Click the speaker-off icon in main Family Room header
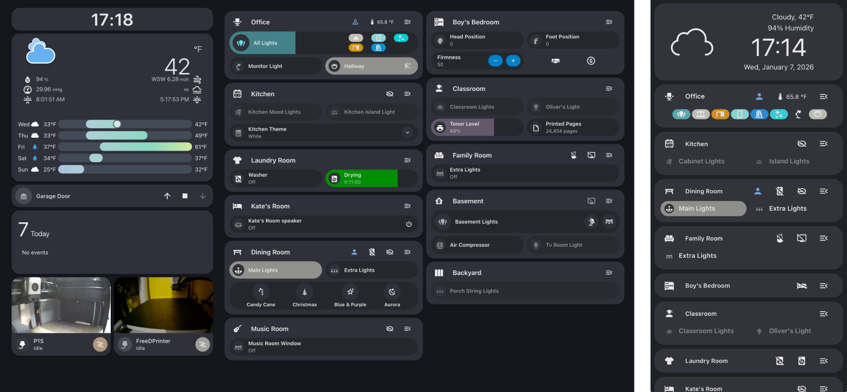The image size is (847, 392). (573, 155)
